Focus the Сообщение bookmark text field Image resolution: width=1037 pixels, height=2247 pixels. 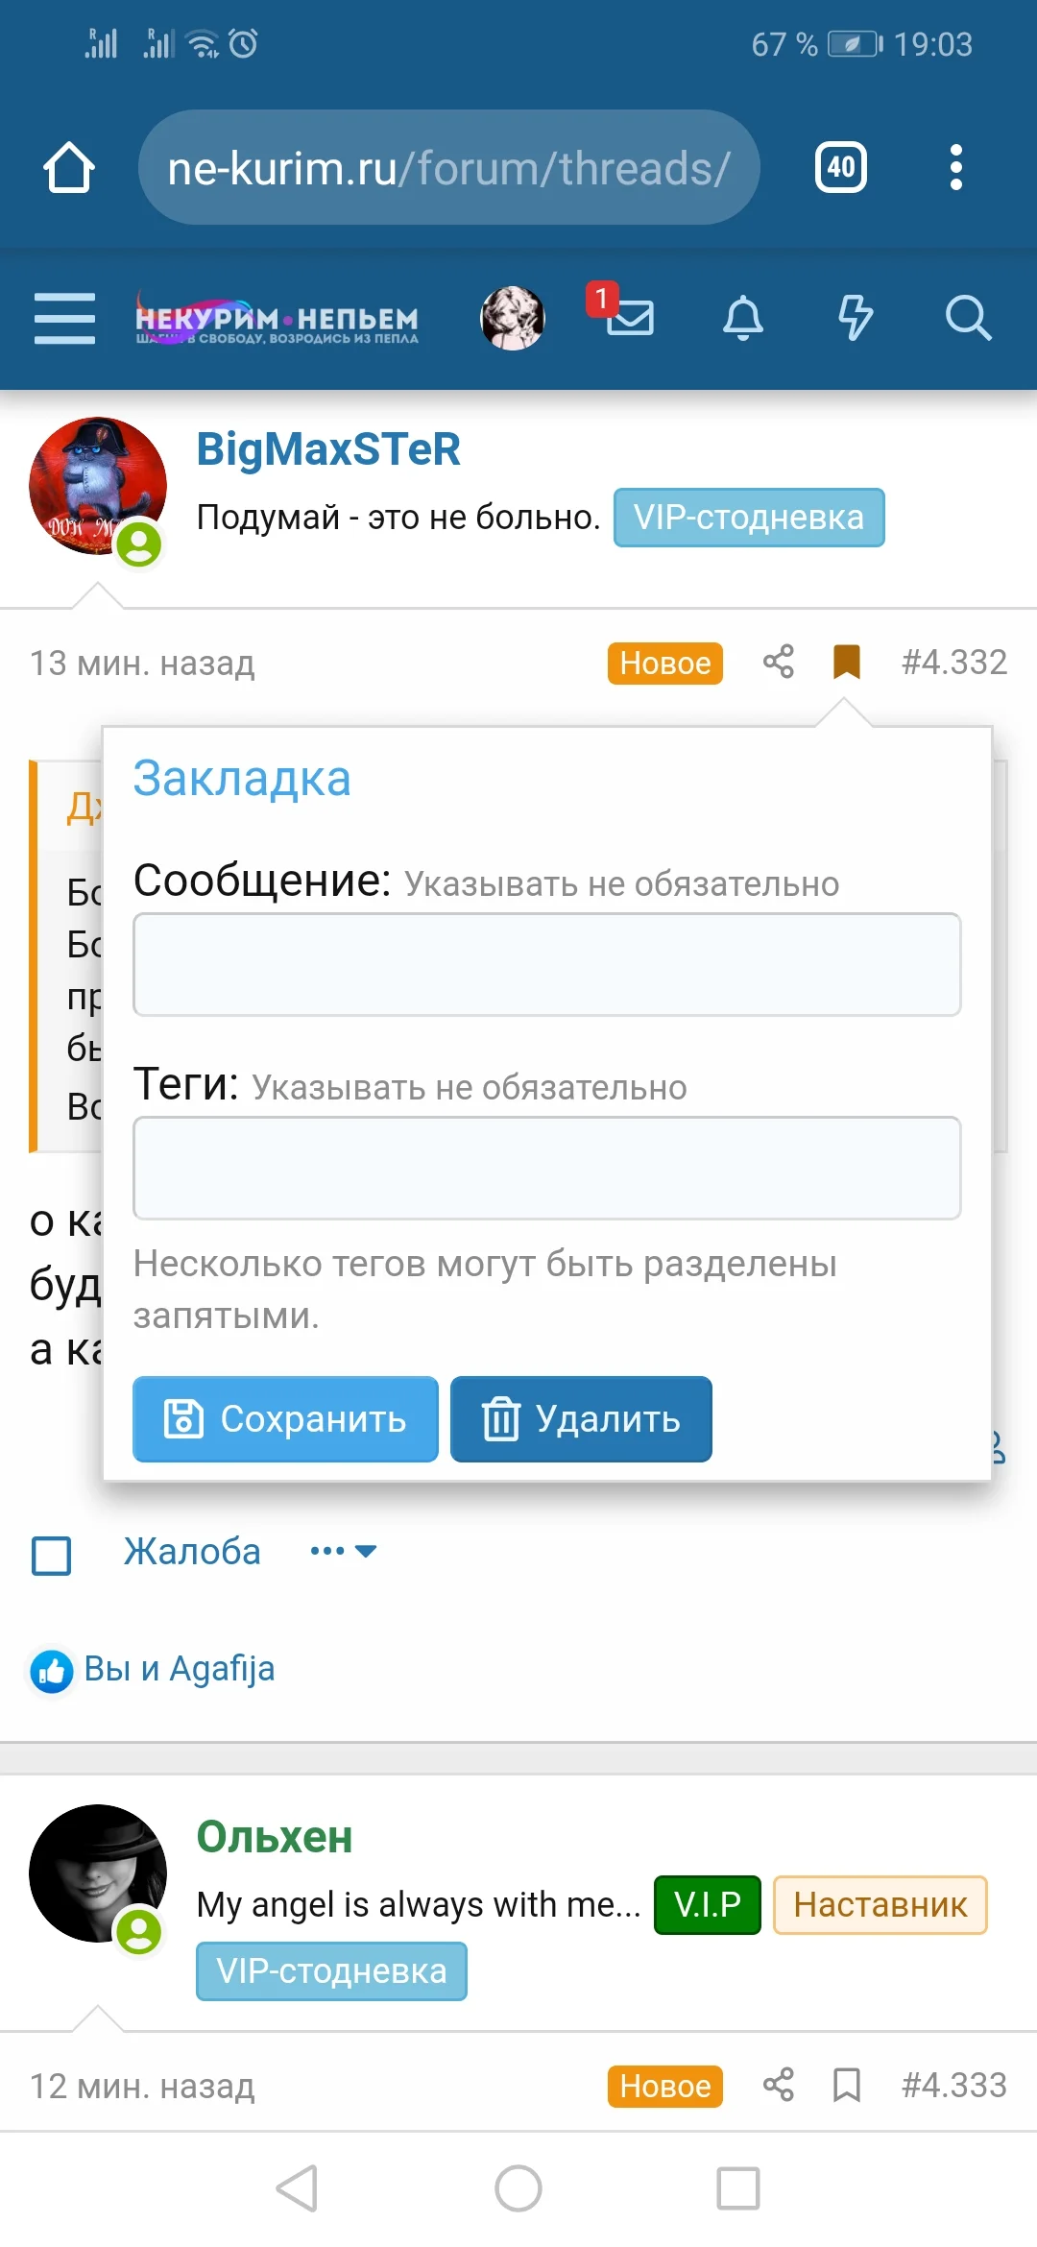tap(546, 964)
